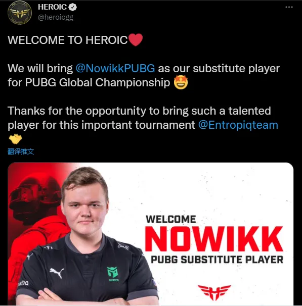Click the large red NOWIKK text in image
302x306 pixels.
214,239
